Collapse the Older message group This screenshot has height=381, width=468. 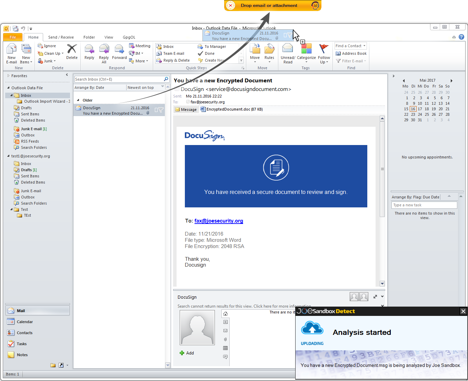click(78, 100)
